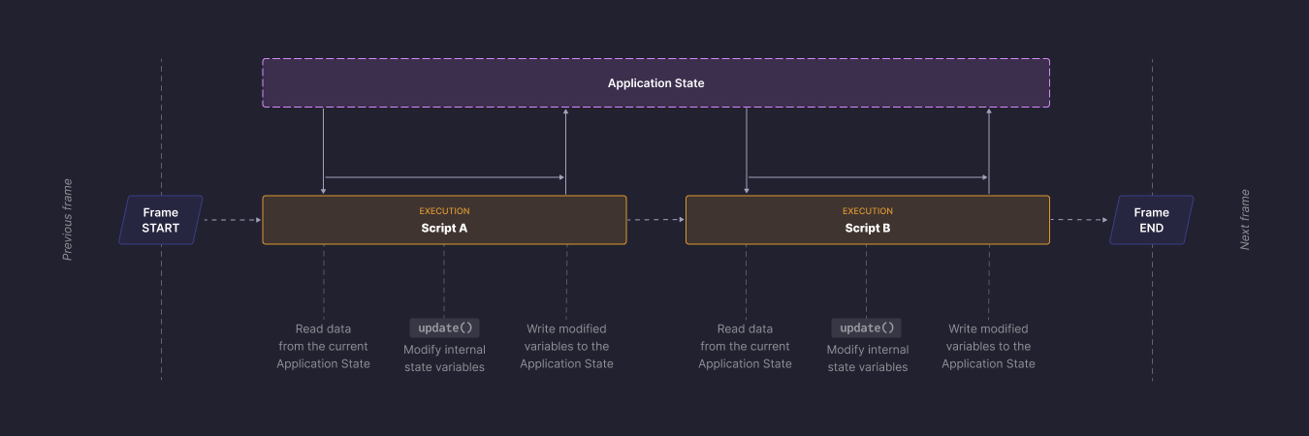
Task: Click dashed arrow from Script B to Frame END
Action: tap(1078, 220)
